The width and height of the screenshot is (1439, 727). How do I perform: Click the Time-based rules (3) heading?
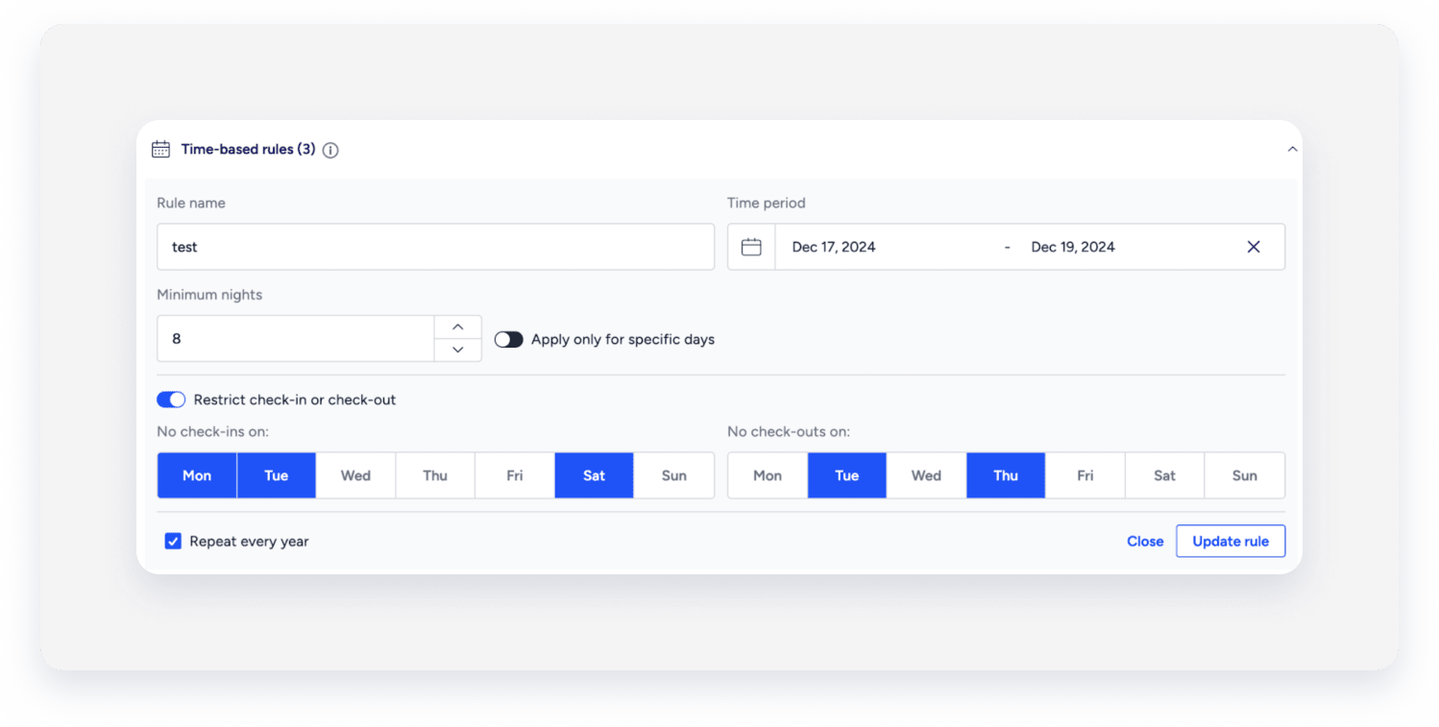tap(248, 149)
